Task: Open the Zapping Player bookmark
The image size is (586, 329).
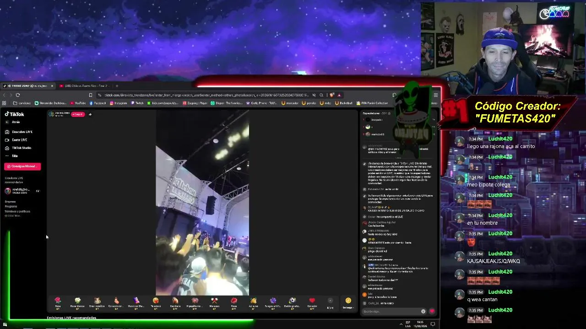Action: pos(195,103)
